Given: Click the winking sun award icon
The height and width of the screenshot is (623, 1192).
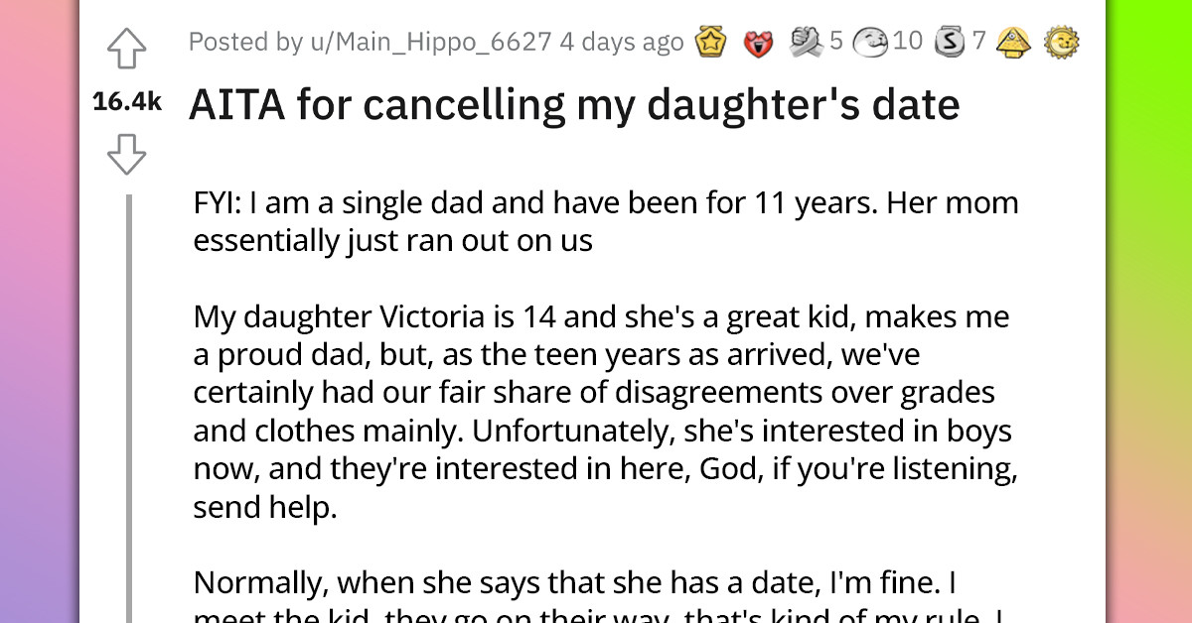Looking at the screenshot, I should [x=1063, y=44].
